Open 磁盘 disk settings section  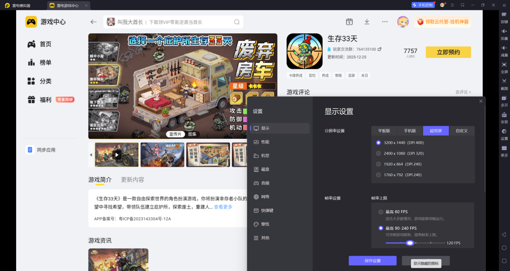[280, 169]
